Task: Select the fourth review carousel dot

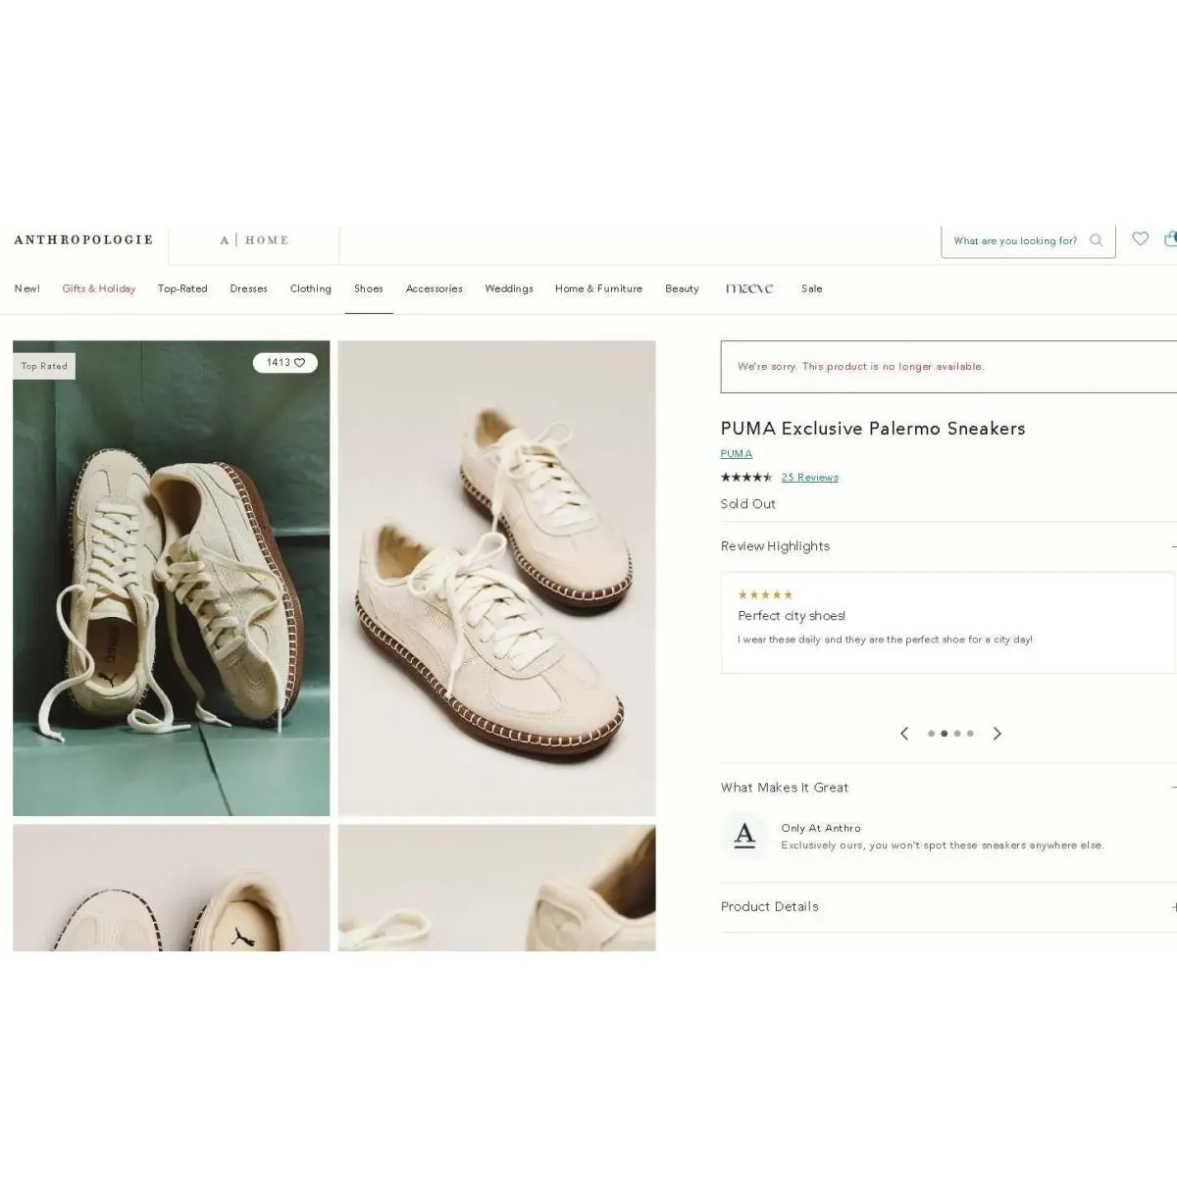Action: coord(971,734)
